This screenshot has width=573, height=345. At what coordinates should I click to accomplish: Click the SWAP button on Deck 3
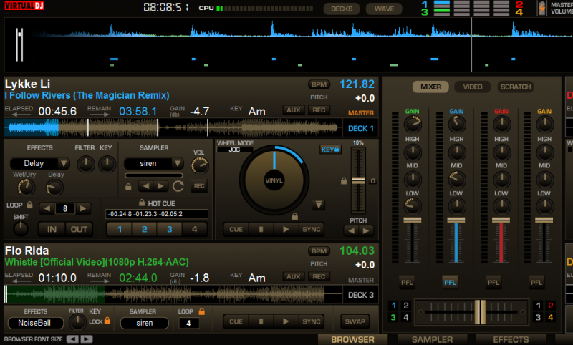(355, 321)
